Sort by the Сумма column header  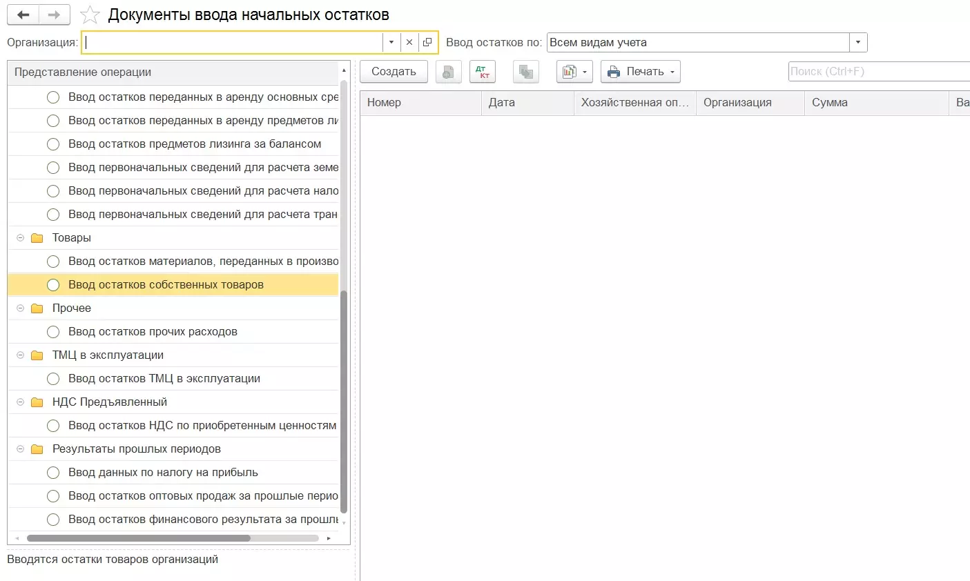click(x=877, y=103)
